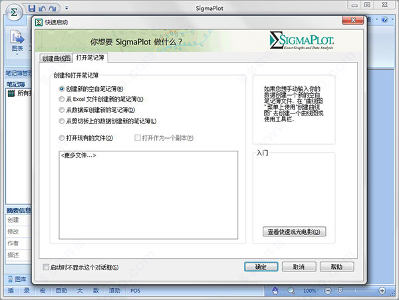Screen dimensions: 399x300
Task: Click the 帮助 button
Action: coord(336,267)
